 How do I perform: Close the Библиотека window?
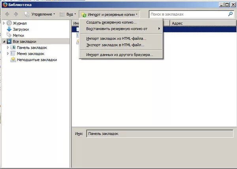(x=233, y=5)
